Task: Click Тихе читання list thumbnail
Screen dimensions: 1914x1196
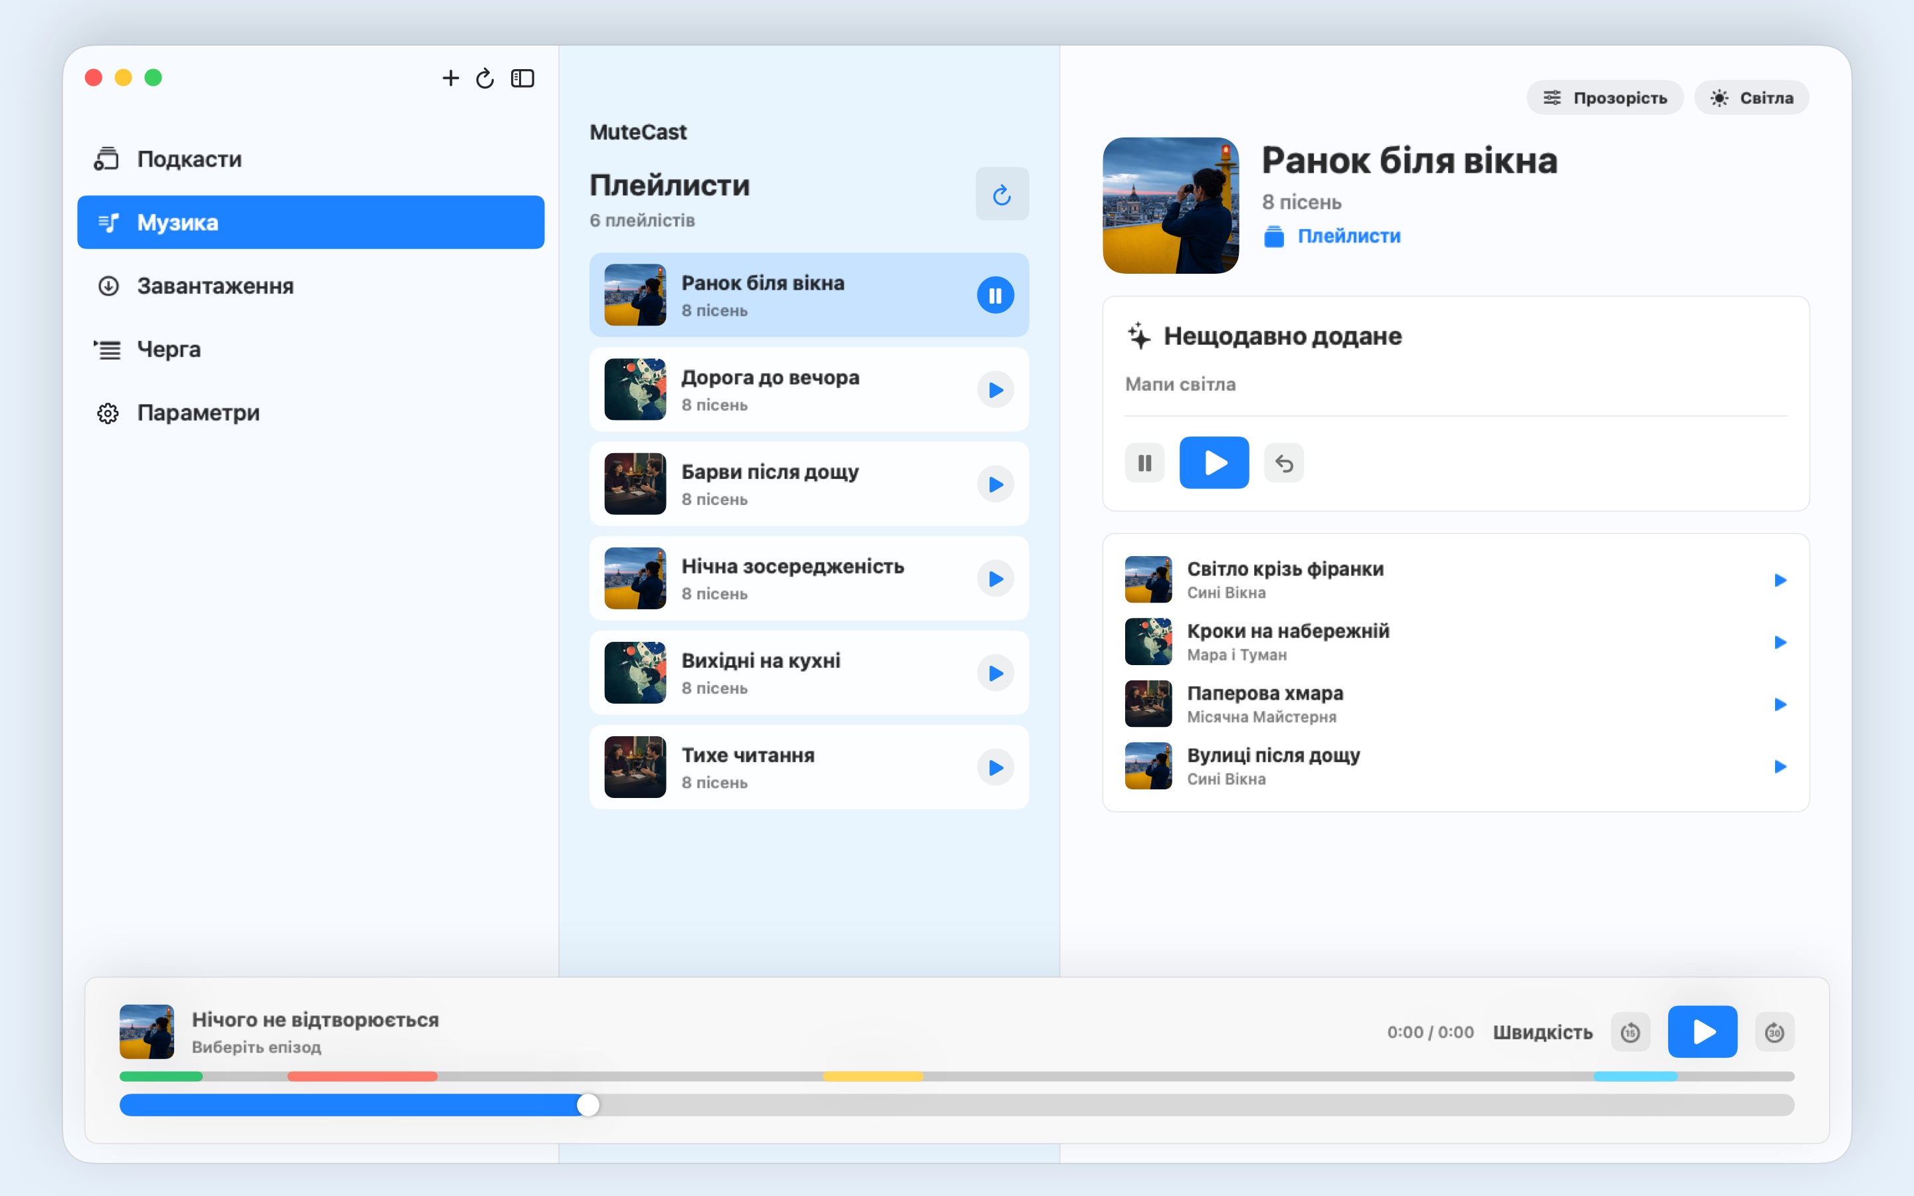Action: (x=635, y=767)
